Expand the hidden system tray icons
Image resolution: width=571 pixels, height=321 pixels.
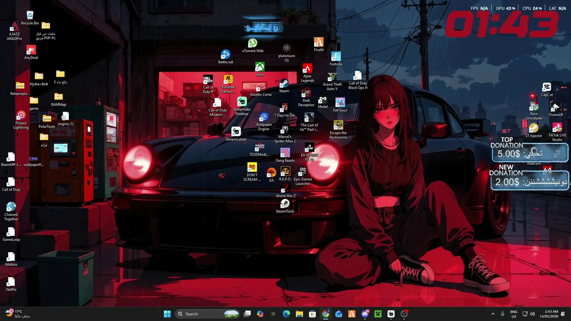pos(493,314)
